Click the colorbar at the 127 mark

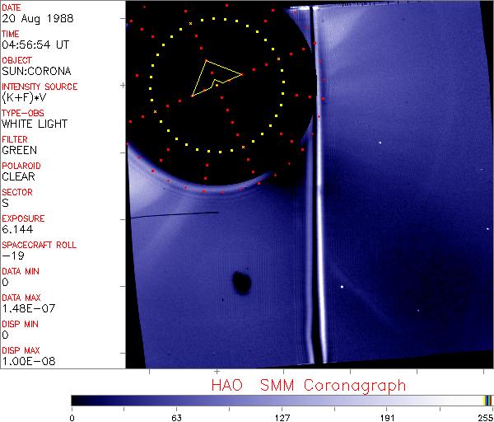click(x=282, y=400)
